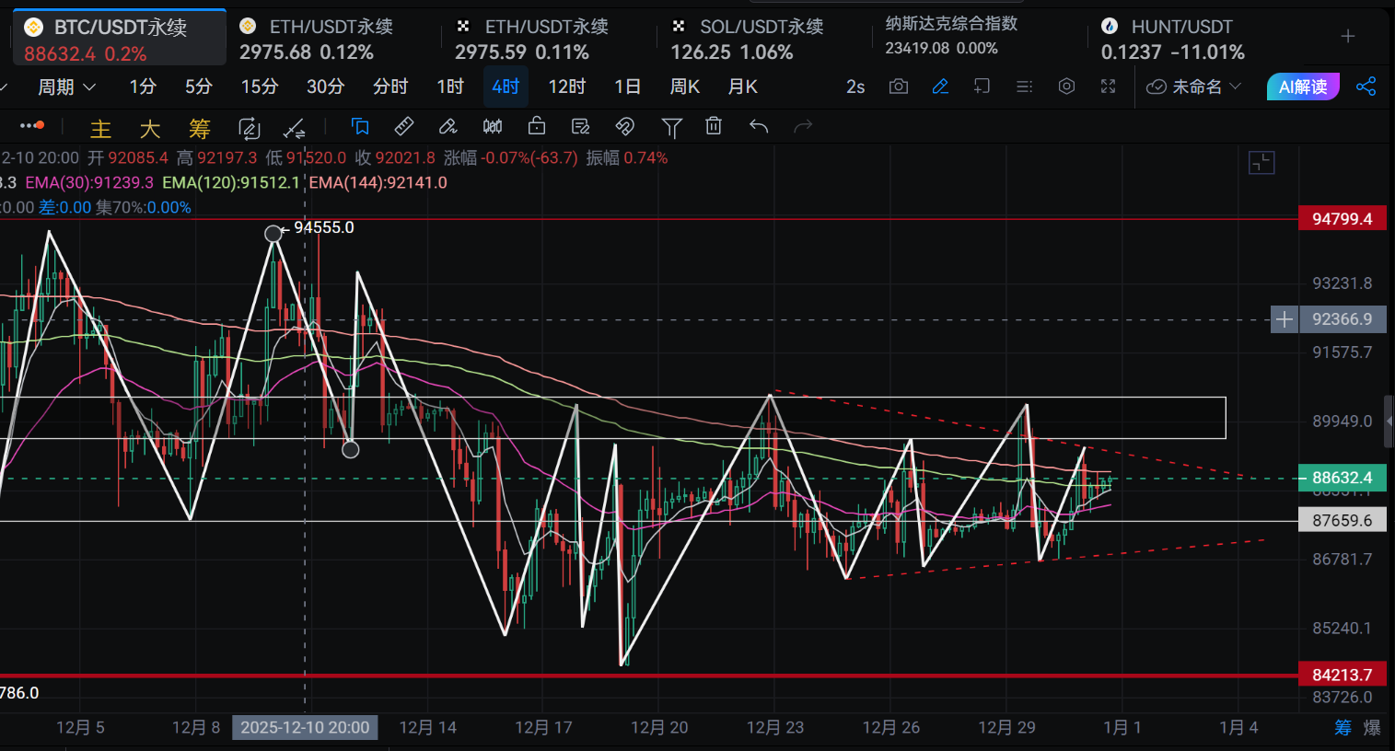Viewport: 1395px width, 751px height.
Task: Toggle the magnet snap tool
Action: [x=625, y=127]
